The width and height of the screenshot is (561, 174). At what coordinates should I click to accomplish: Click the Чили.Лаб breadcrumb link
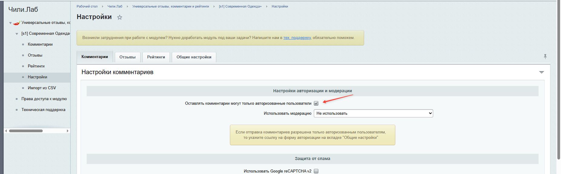[x=115, y=6]
